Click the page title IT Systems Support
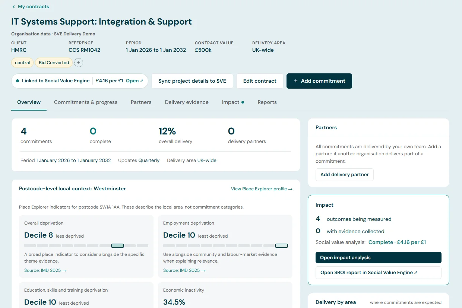Viewport: 462px width, 308px height. [102, 22]
